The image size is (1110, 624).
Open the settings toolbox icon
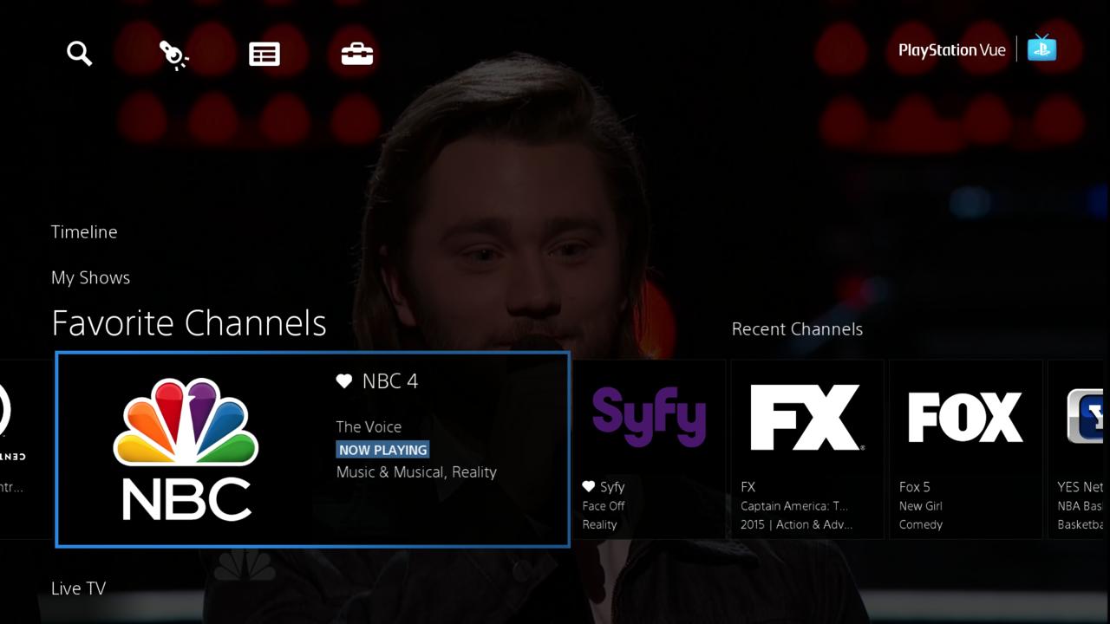(x=356, y=55)
